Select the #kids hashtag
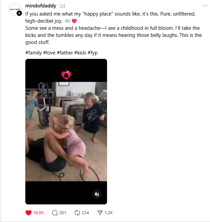 (80, 53)
